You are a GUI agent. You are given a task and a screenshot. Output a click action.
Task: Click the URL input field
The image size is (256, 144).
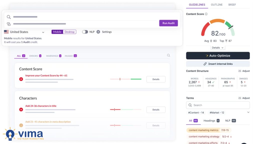click(x=82, y=24)
